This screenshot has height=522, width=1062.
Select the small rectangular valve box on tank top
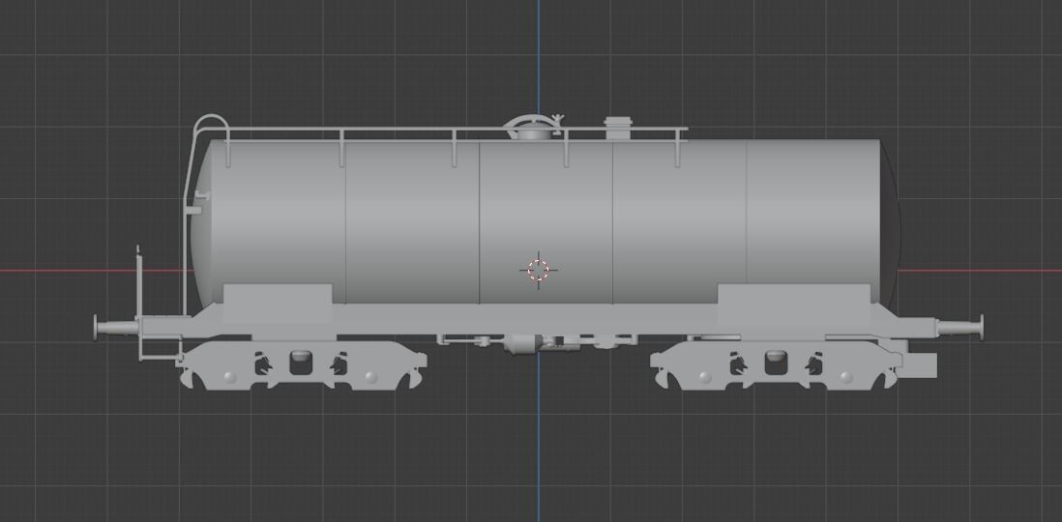(x=618, y=128)
